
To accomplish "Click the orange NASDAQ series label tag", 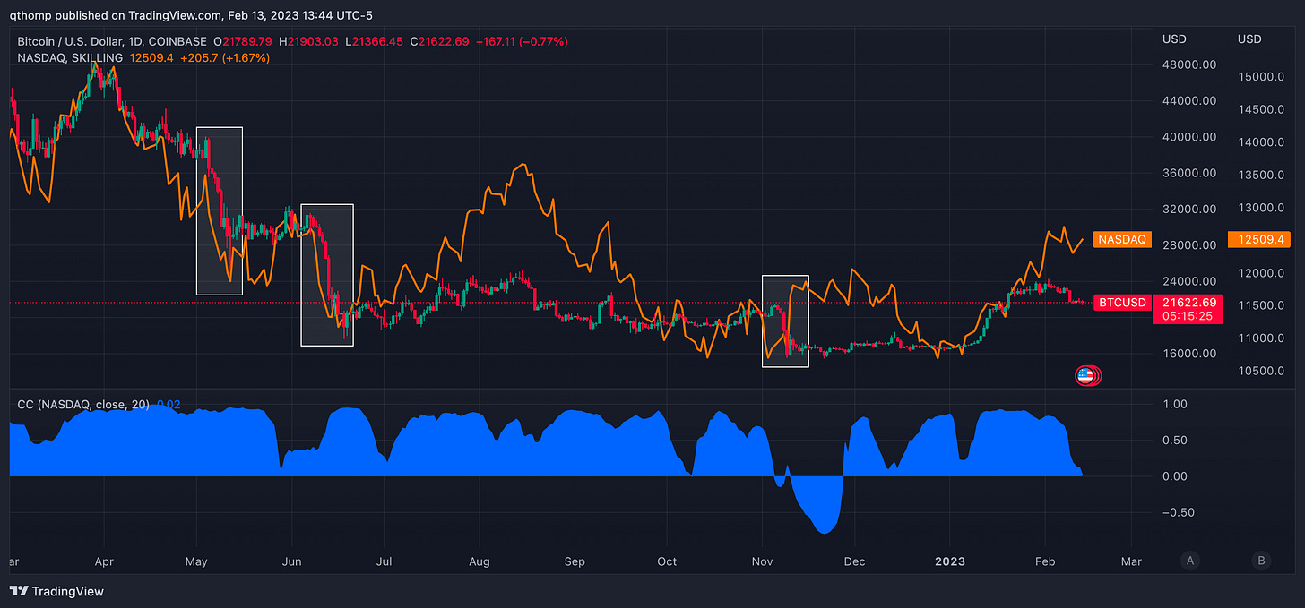I will point(1122,240).
